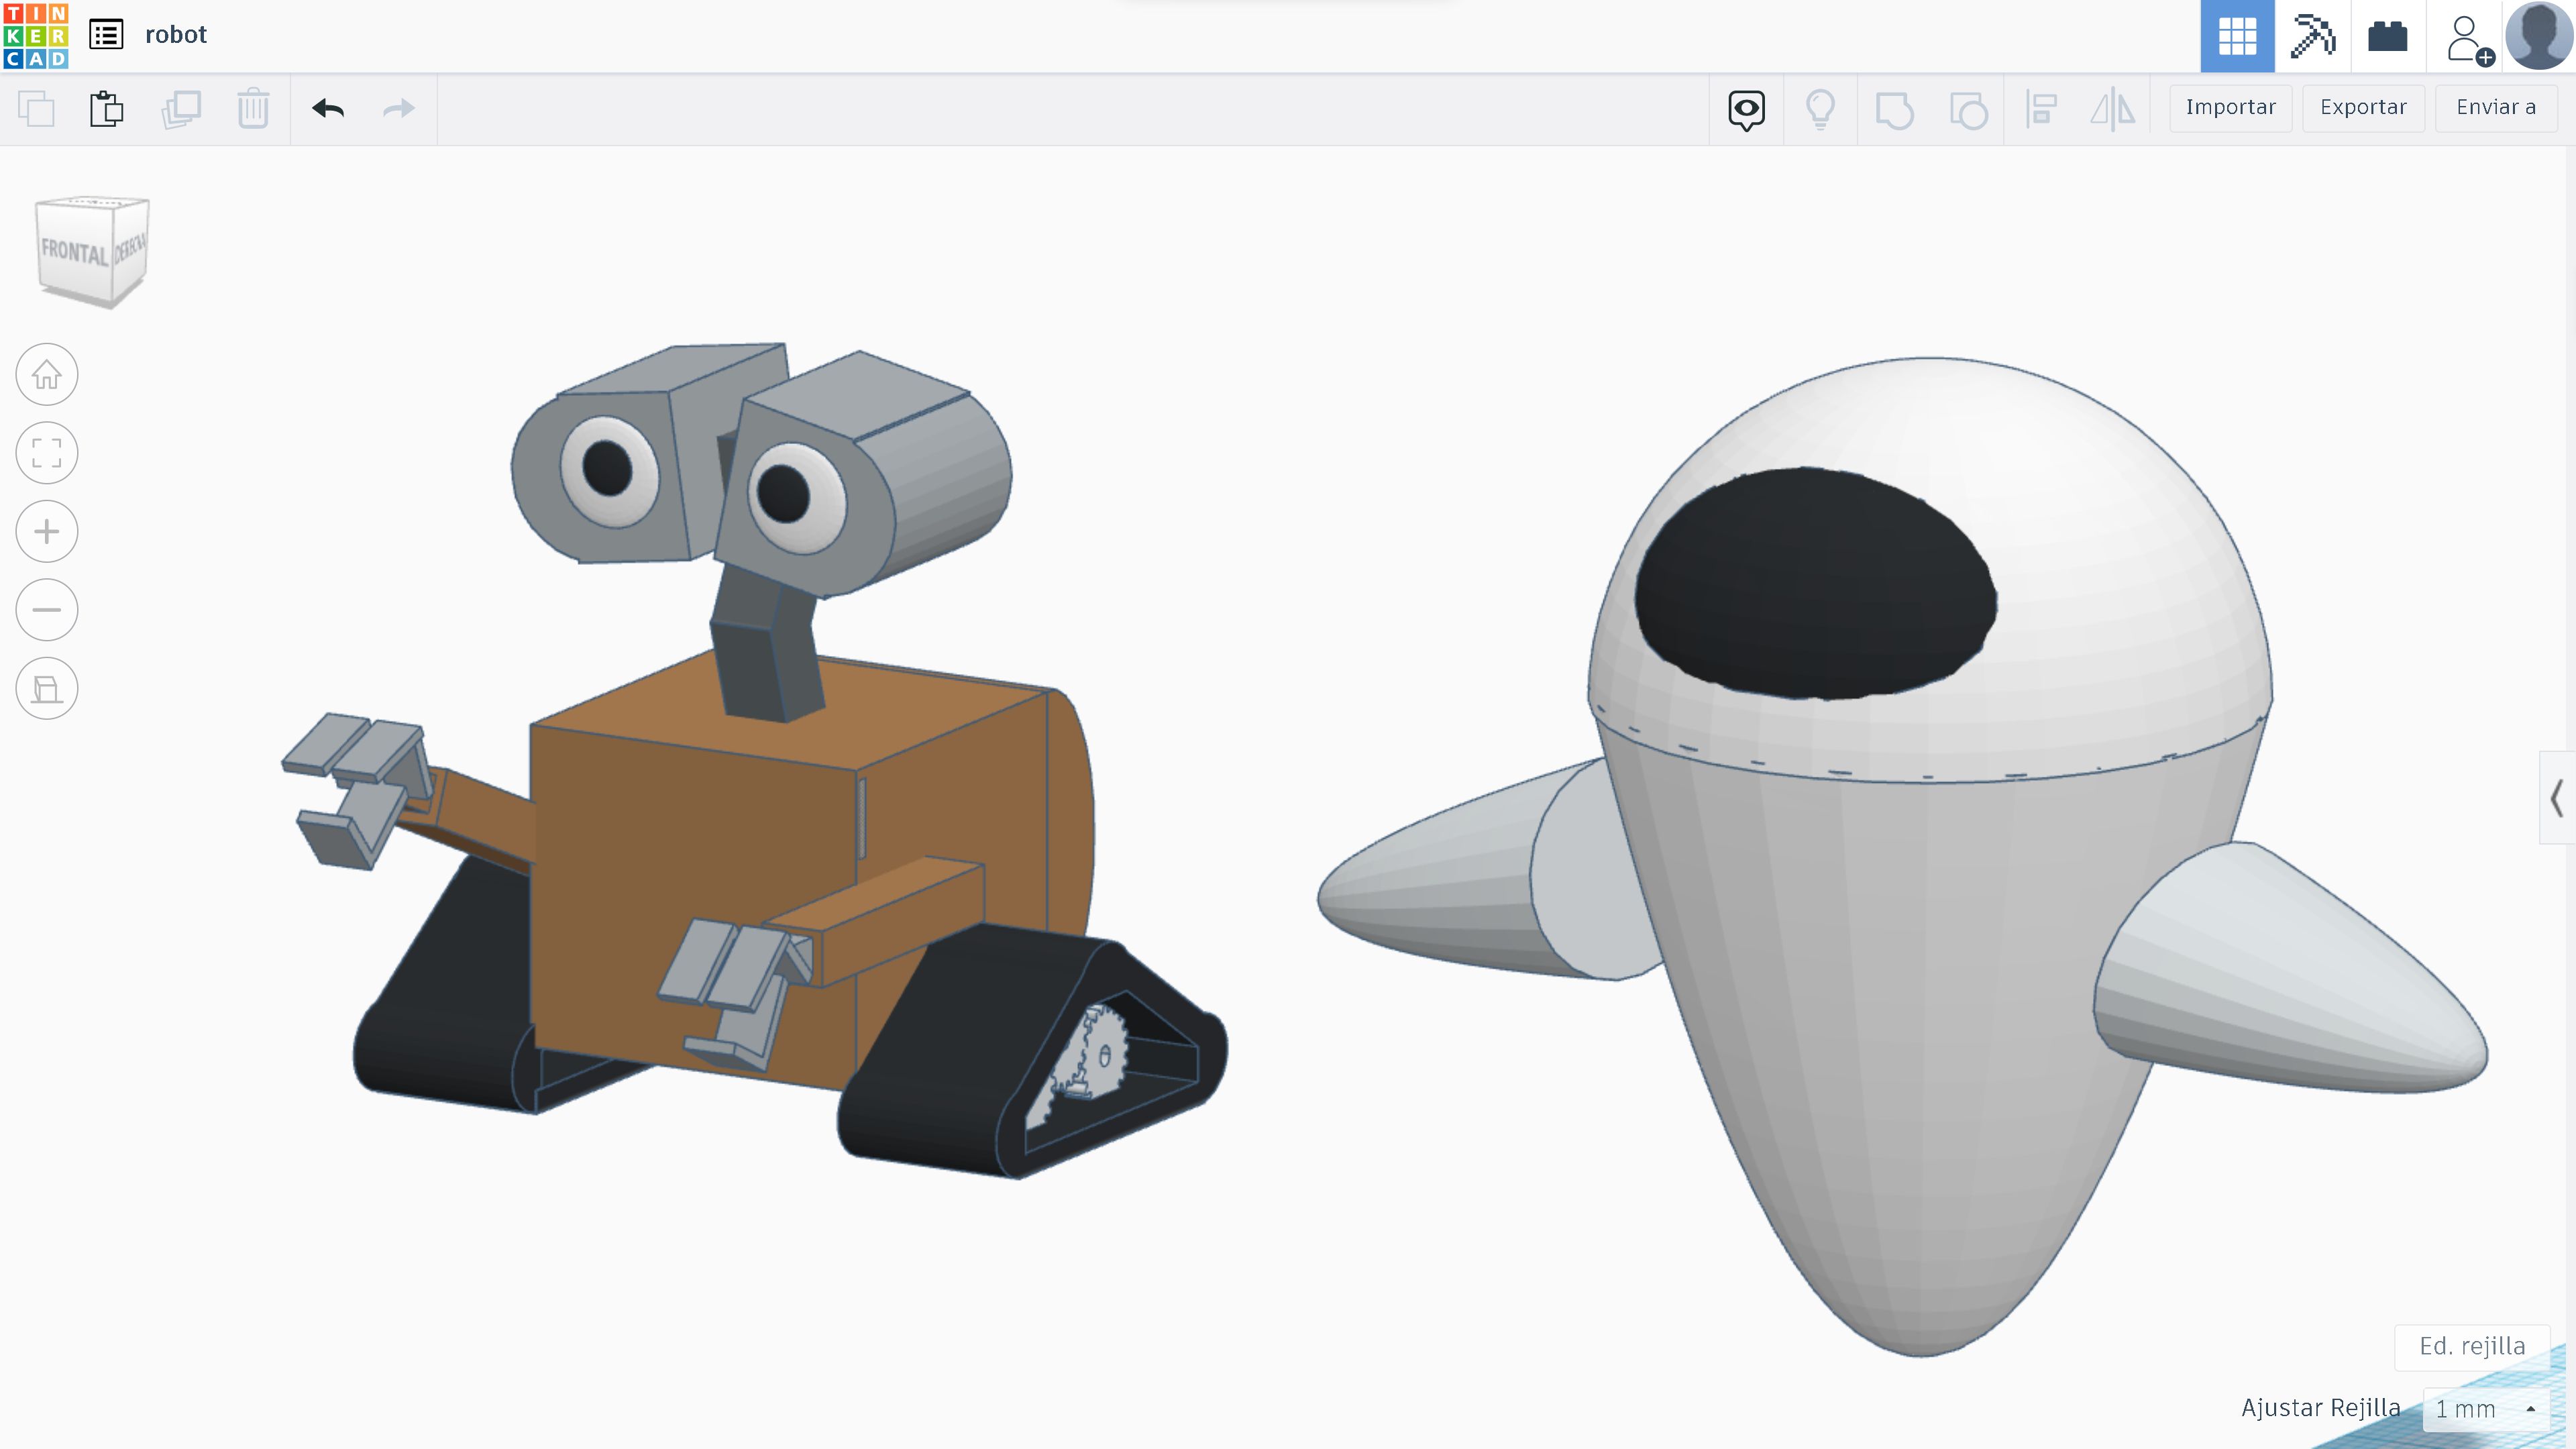Click the Importar button
The width and height of the screenshot is (2576, 1449).
tap(2230, 108)
